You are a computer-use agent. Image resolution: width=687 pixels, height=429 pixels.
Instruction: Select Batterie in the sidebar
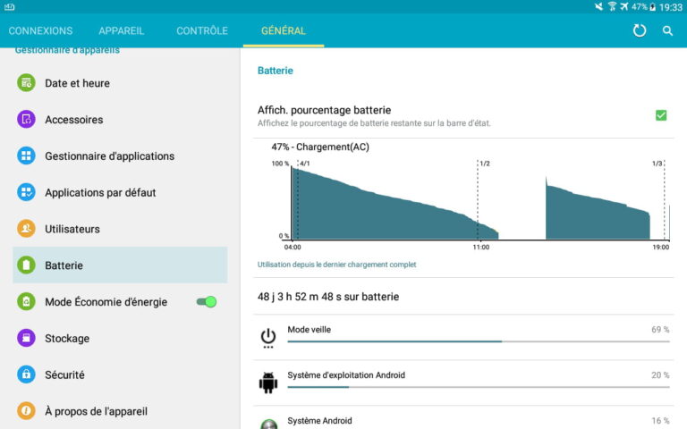coord(120,265)
